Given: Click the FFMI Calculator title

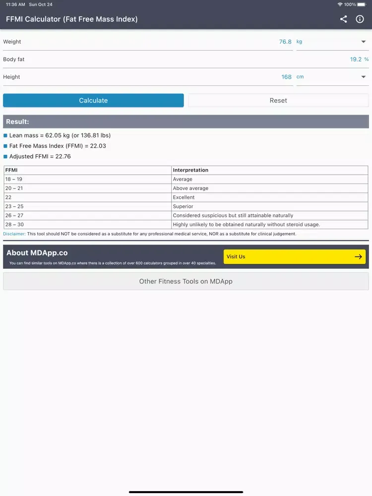Looking at the screenshot, I should [x=72, y=19].
